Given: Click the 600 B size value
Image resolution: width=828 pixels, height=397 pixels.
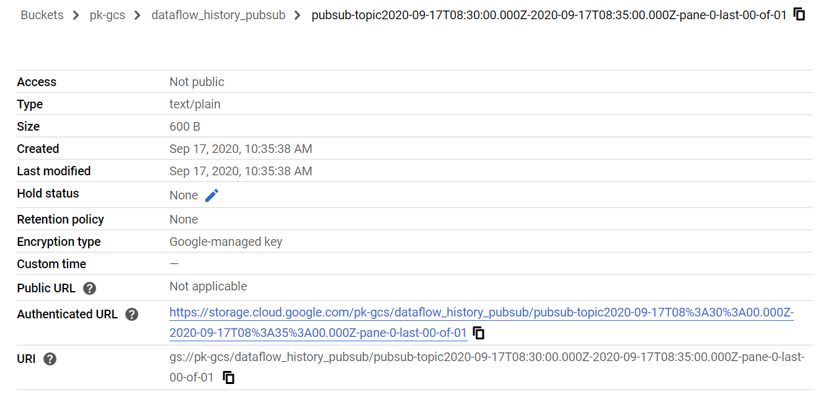Looking at the screenshot, I should coord(185,127).
